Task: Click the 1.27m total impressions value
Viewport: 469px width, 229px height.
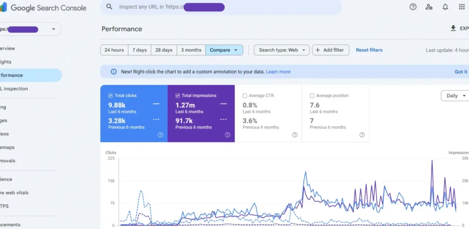Action: 185,105
